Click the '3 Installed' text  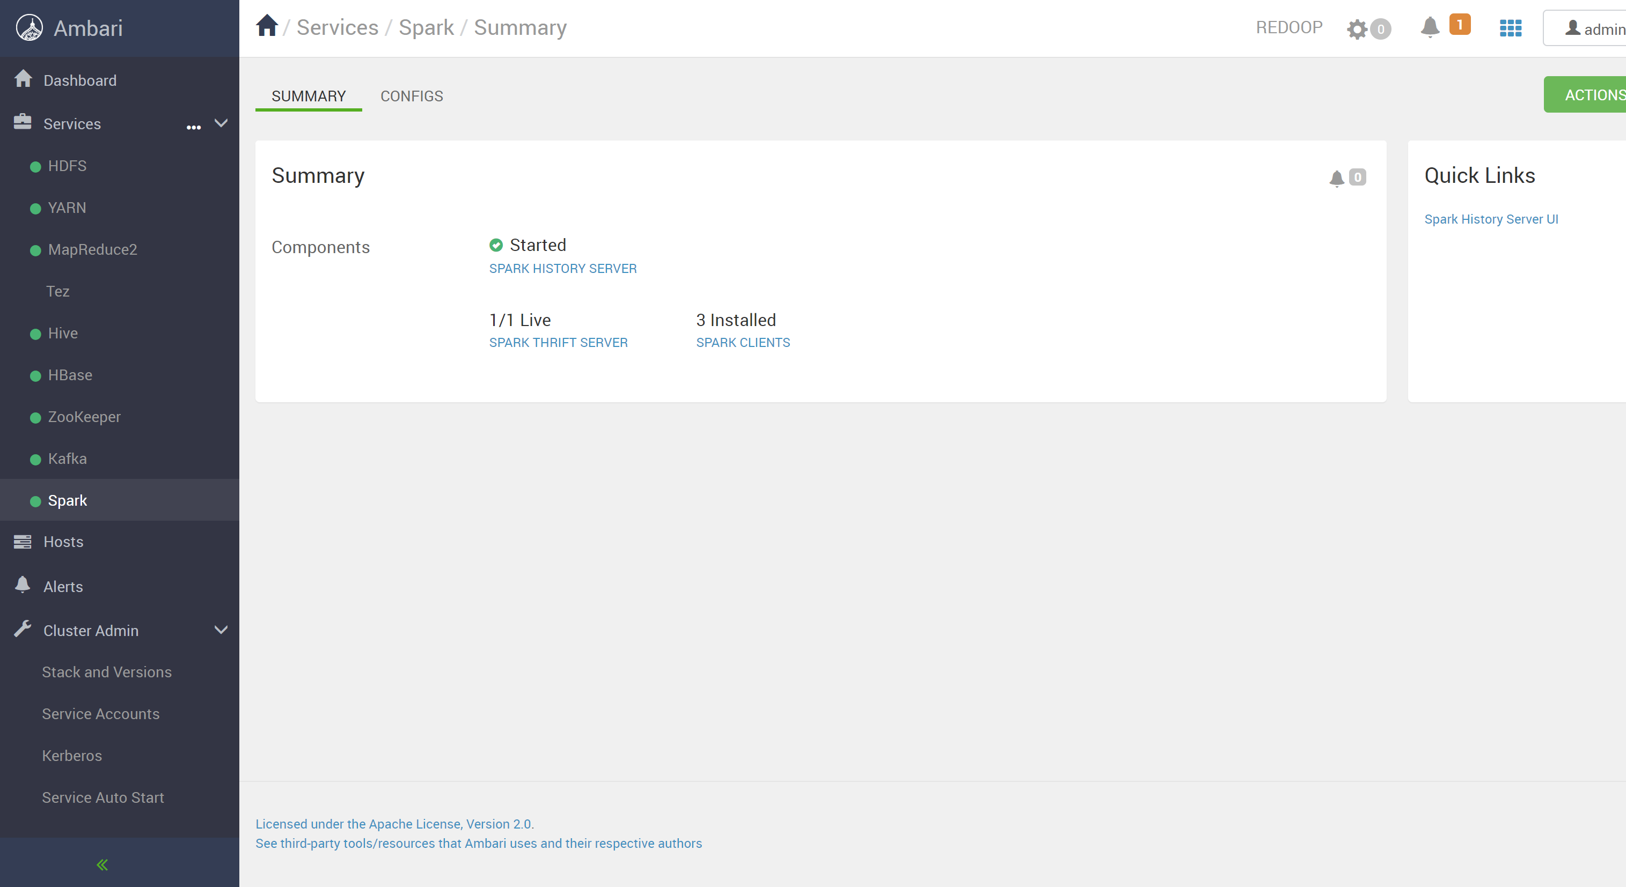point(736,320)
